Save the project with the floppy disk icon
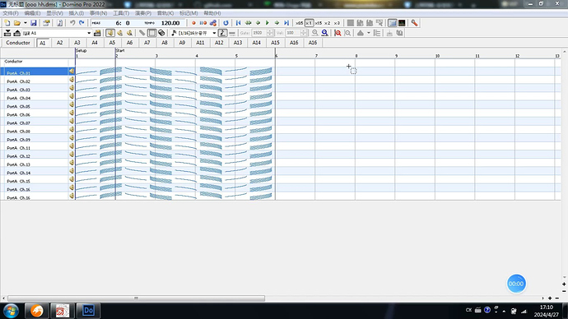Screen dimensions: 568x319 coord(33,23)
